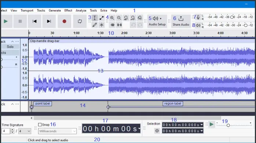Adjust the playback speed slider knob

[228, 125]
